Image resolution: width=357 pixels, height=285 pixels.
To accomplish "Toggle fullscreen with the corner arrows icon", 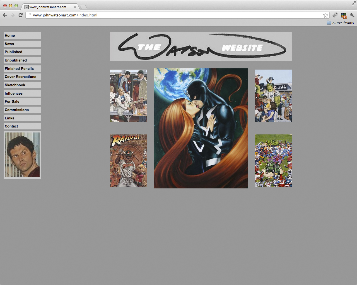I will [x=354, y=3].
